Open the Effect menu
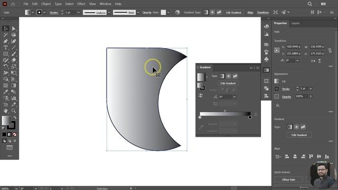Image resolution: width=338 pixels, height=190 pixels. click(81, 4)
